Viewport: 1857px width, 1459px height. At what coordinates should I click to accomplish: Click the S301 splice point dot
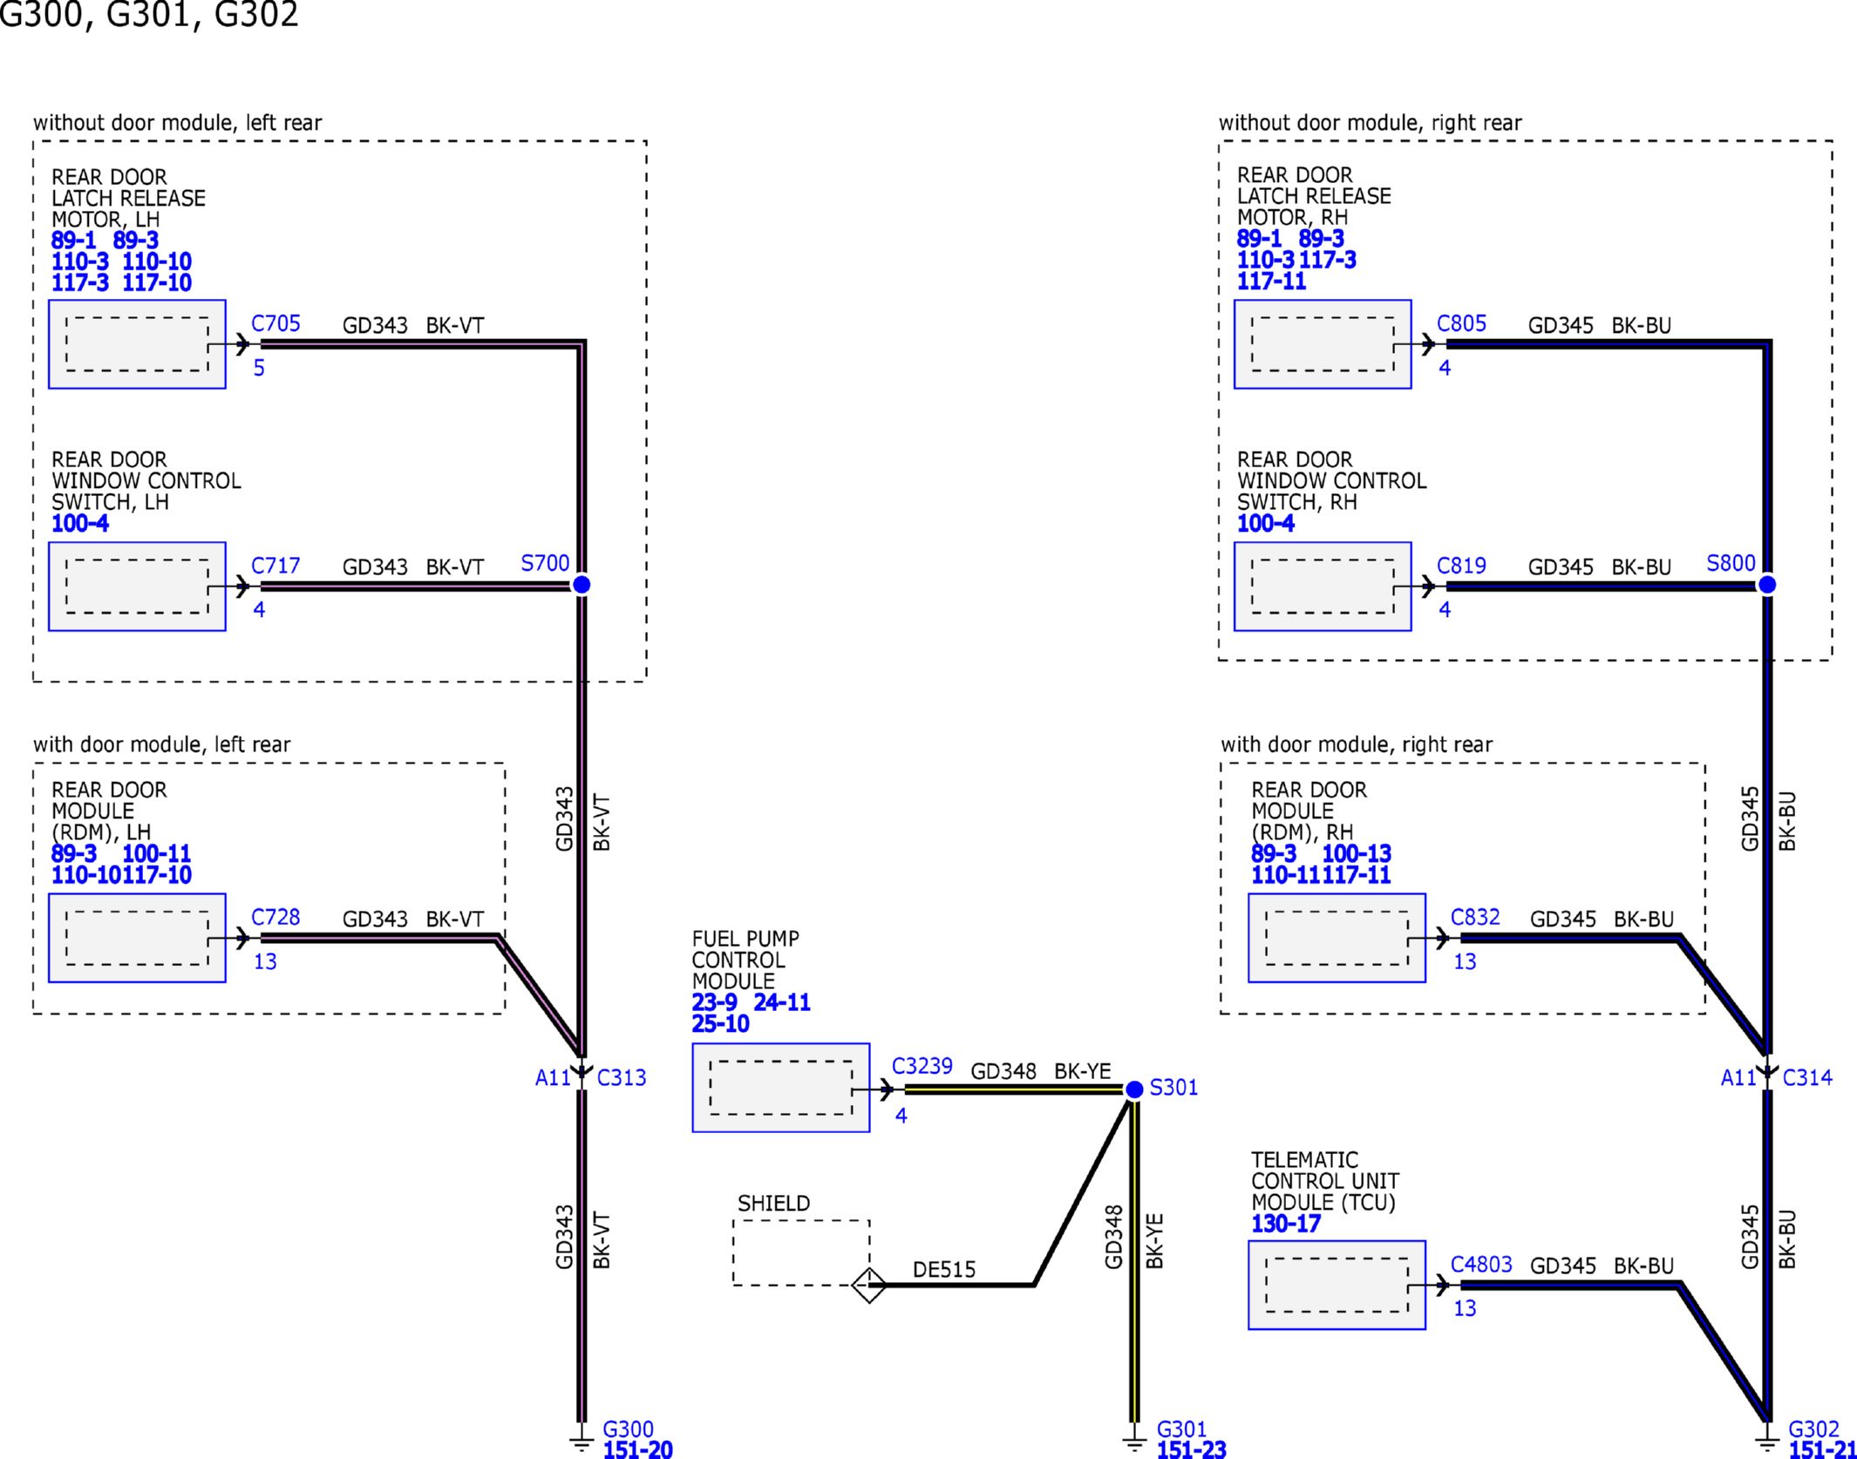1133,1089
